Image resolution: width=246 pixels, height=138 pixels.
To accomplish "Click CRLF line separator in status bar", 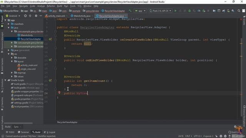I will 188,136.
